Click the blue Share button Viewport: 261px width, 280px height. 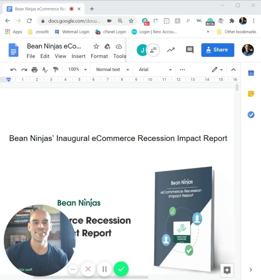pyautogui.click(x=218, y=50)
